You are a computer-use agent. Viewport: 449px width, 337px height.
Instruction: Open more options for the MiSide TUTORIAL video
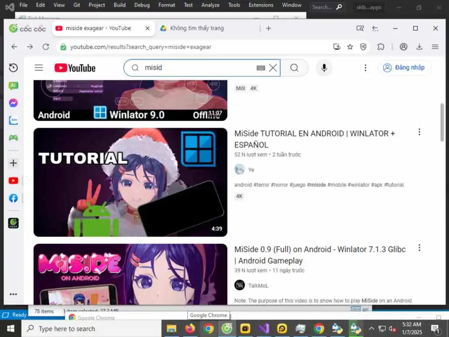[419, 132]
